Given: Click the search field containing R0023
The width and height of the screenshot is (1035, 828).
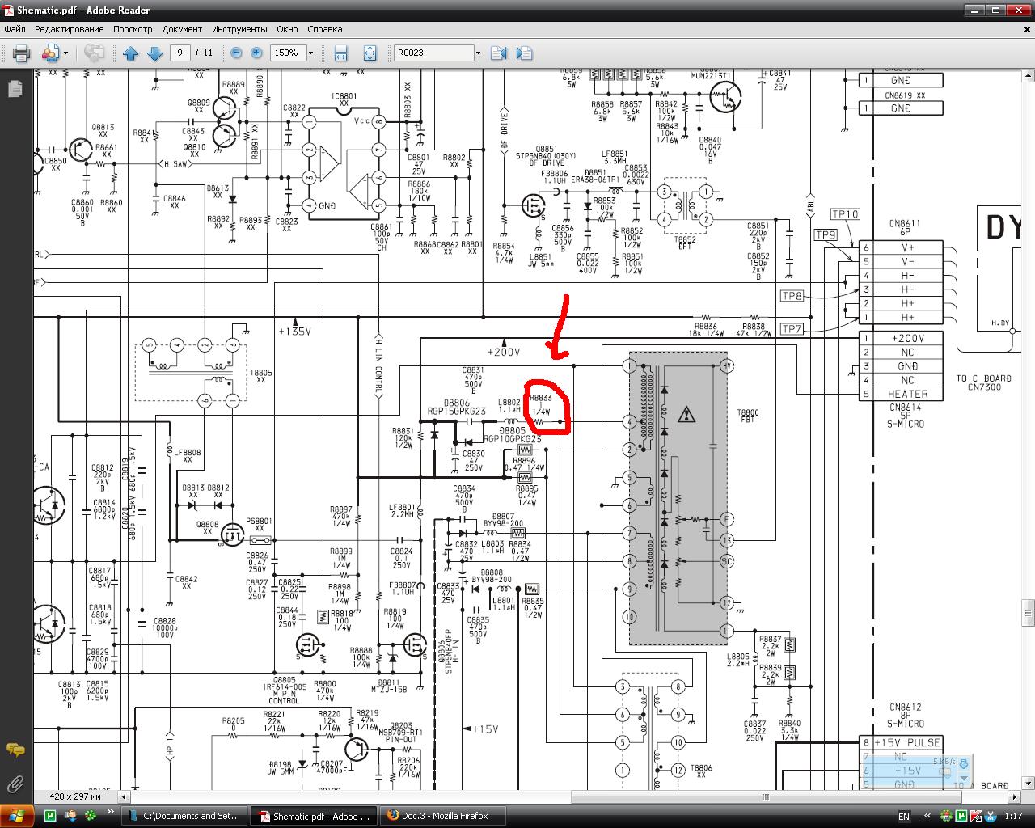Looking at the screenshot, I should coord(433,53).
